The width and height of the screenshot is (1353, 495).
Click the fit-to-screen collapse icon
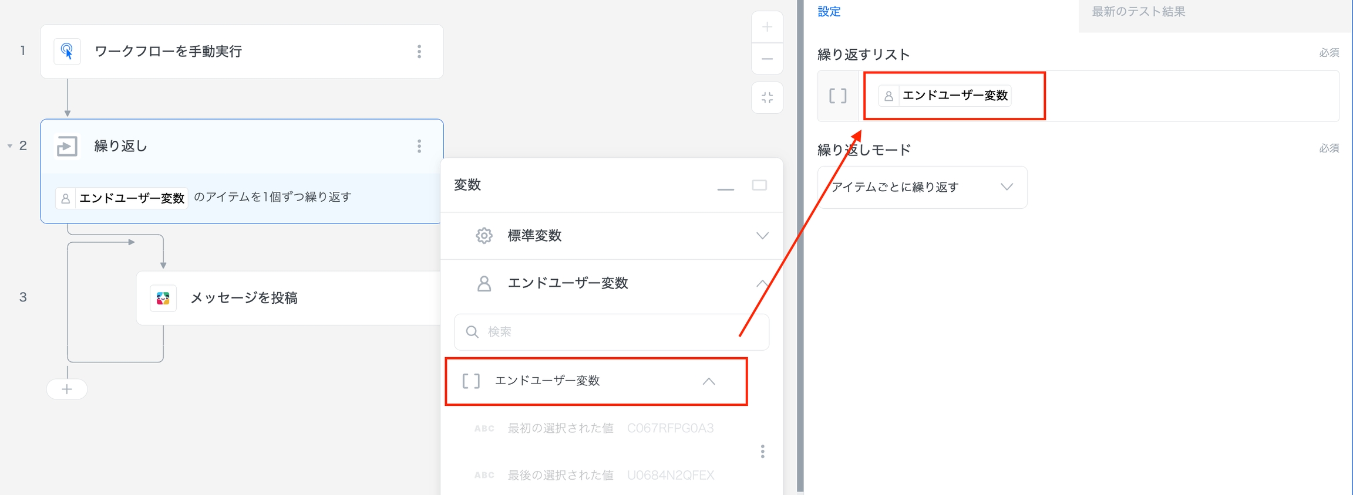[x=767, y=97]
